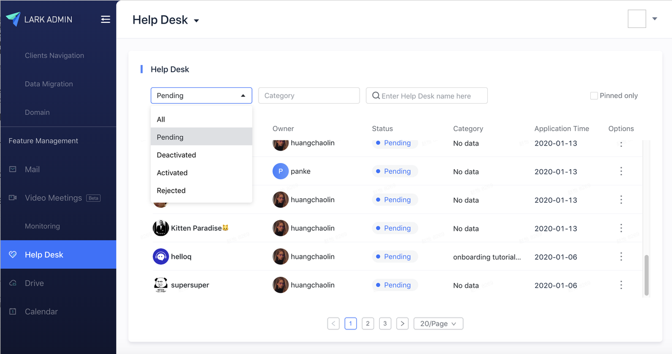Viewport: 672px width, 354px height.
Task: Open options menu for helloq row
Action: click(x=621, y=257)
